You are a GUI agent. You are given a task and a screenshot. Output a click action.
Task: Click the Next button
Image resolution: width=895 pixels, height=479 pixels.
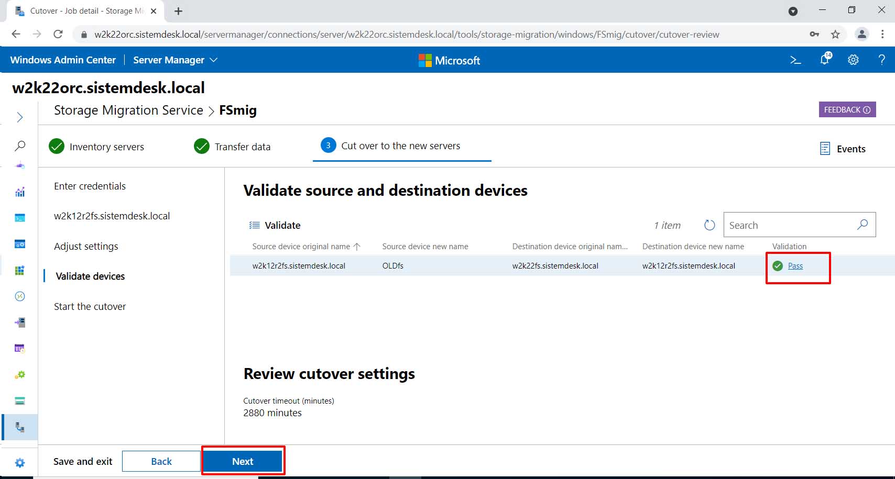(243, 461)
